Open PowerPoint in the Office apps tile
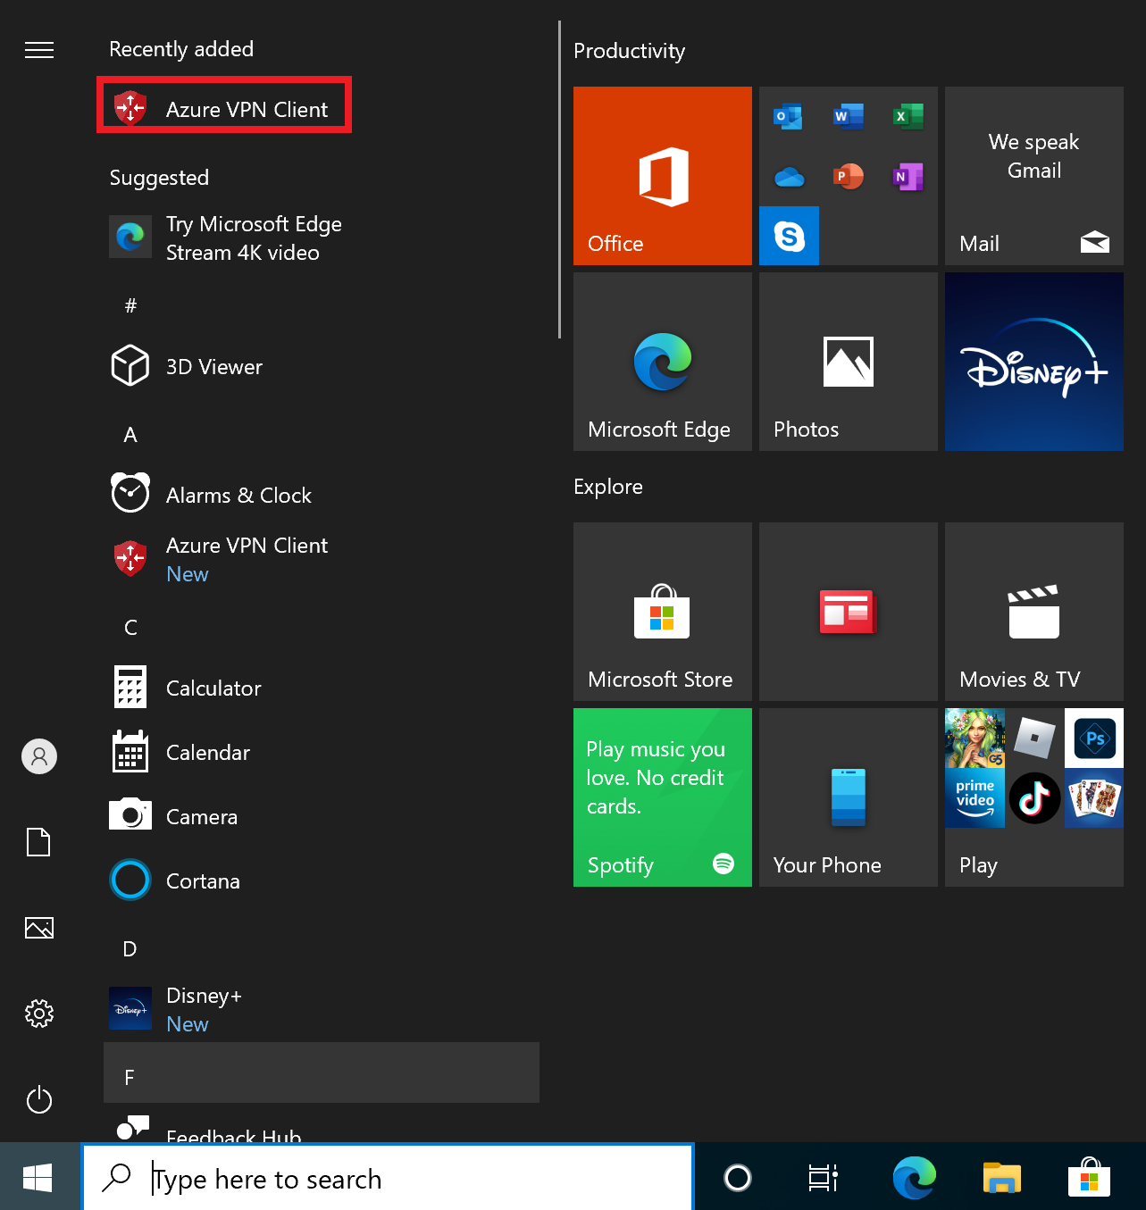Screen dimensions: 1146x1210 tap(849, 177)
